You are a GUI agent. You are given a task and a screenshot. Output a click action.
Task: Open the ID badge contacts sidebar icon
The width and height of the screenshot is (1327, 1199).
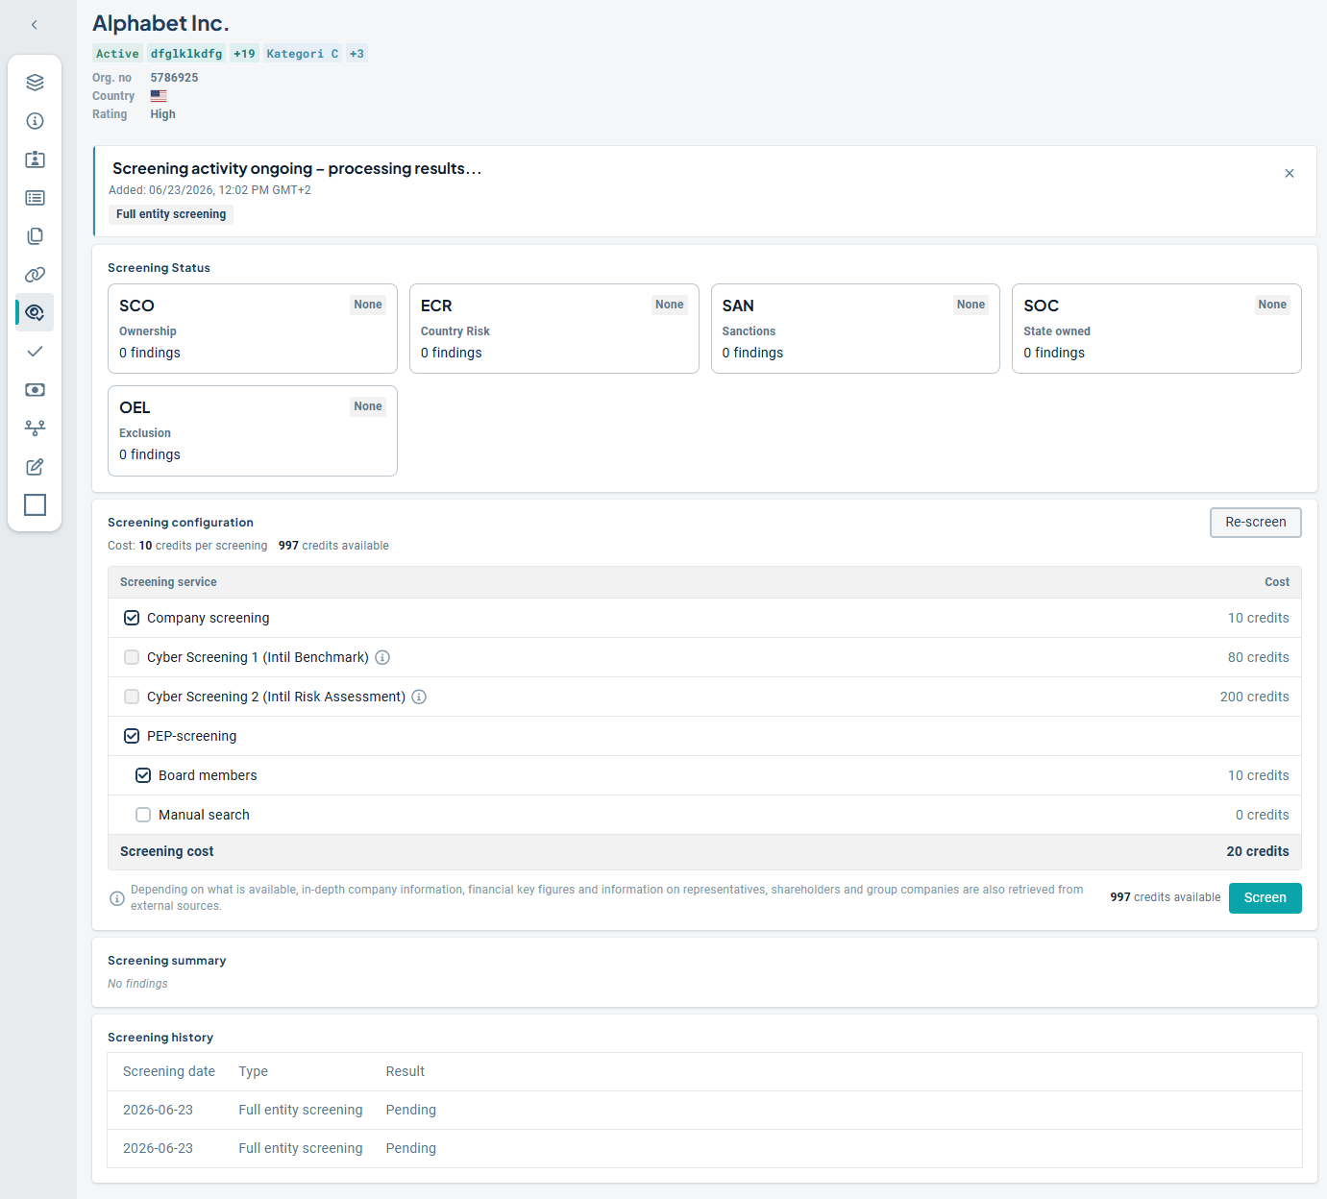pos(35,159)
